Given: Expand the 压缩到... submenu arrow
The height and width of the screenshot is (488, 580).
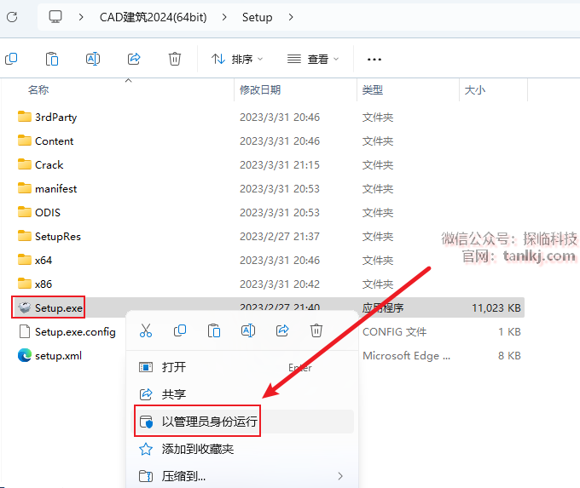Looking at the screenshot, I should (340, 476).
